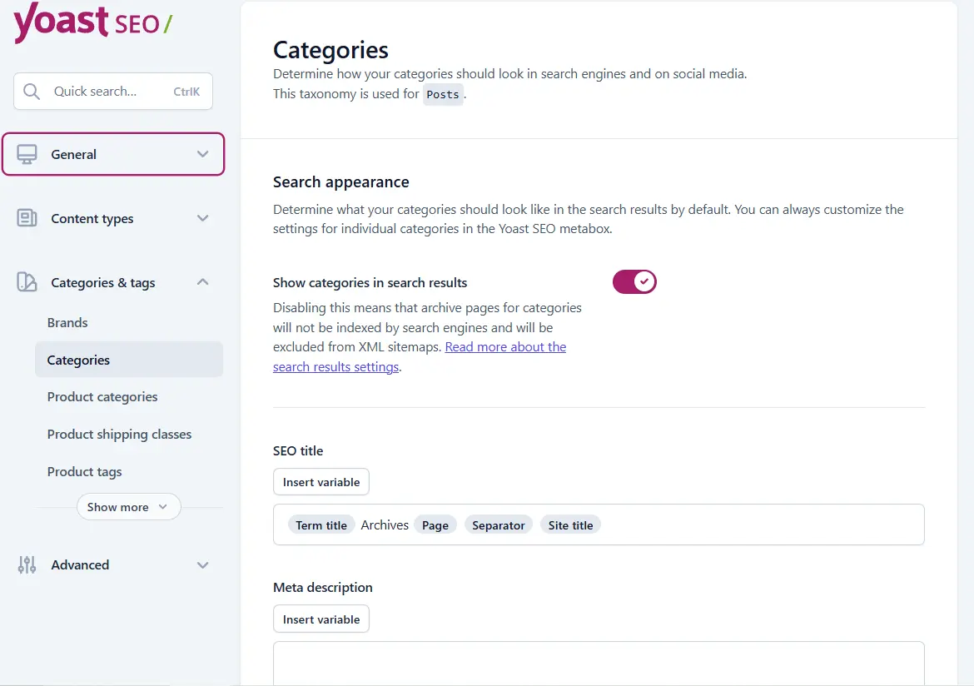Select Product categories in the sidebar
This screenshot has height=686, width=974.
tap(102, 397)
